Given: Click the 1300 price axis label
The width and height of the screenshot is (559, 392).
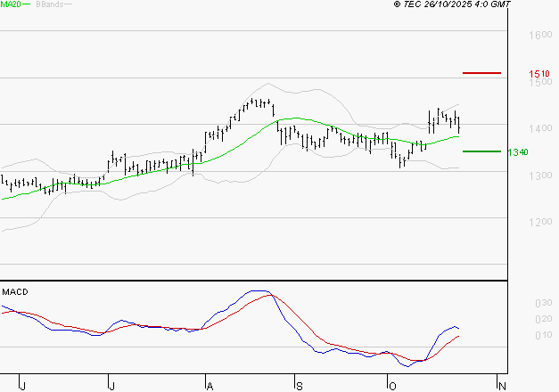Looking at the screenshot, I should [x=539, y=176].
